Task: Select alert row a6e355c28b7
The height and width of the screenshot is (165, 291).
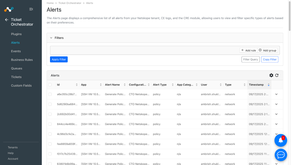Action: point(50,94)
